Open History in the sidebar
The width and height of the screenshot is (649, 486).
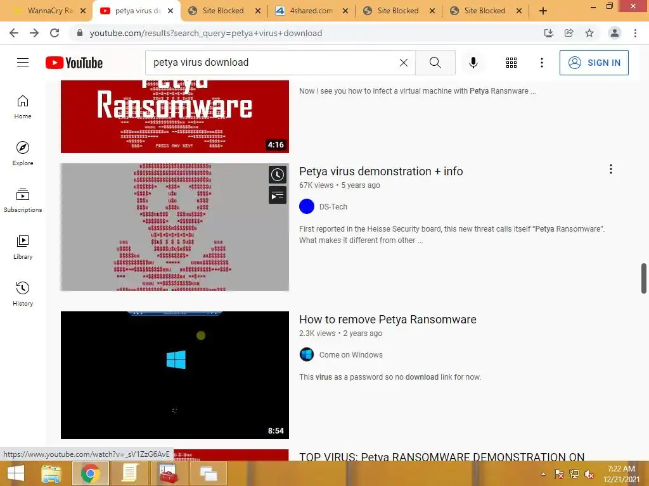click(x=23, y=294)
